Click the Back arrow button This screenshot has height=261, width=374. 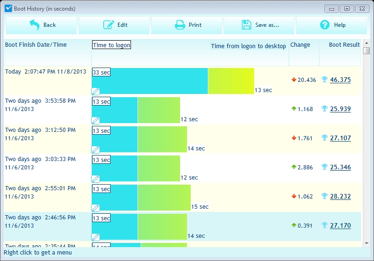tap(41, 25)
